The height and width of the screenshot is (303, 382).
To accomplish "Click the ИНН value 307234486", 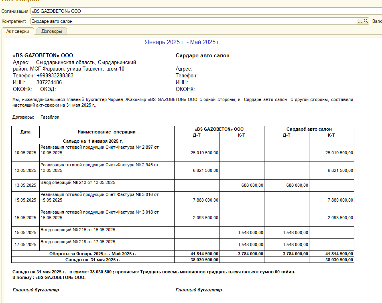I will pyautogui.click(x=49, y=83).
